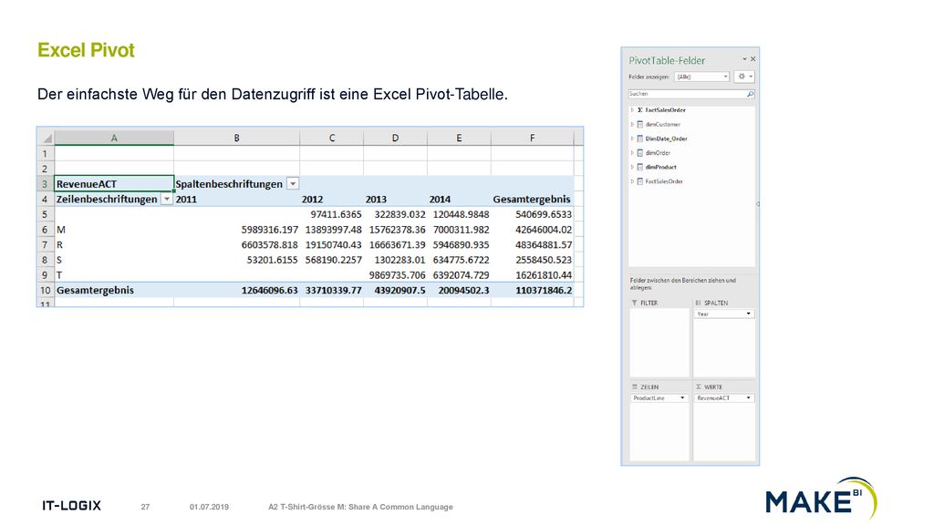Viewport: 934px width, 525px height.
Task: Click the 2011 column label cell
Action: pos(236,200)
